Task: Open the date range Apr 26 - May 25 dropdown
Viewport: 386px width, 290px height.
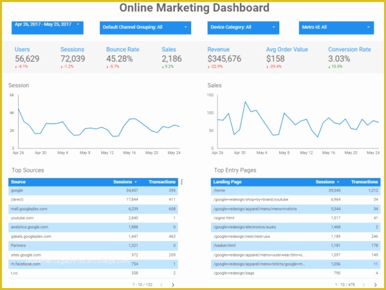Action: [x=47, y=28]
